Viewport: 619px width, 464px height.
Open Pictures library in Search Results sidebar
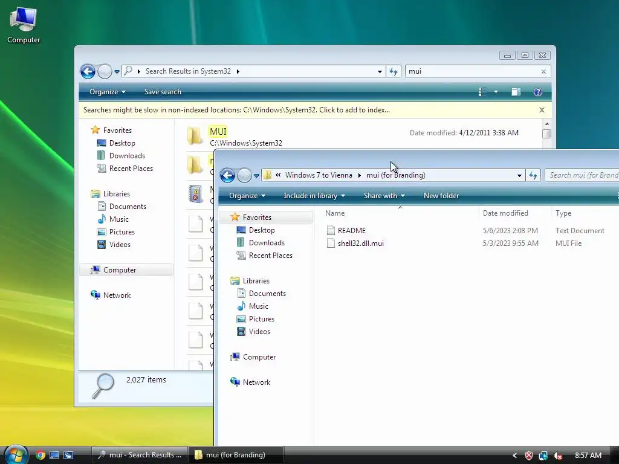pyautogui.click(x=122, y=231)
